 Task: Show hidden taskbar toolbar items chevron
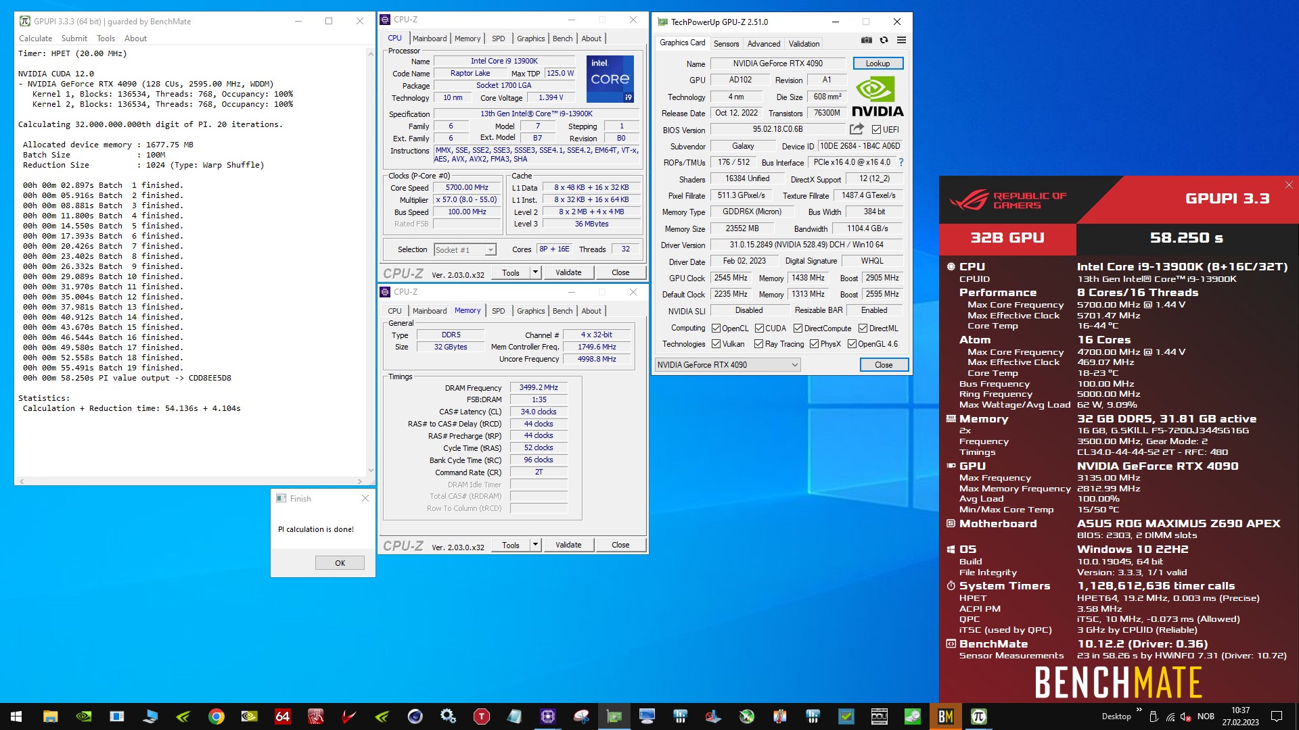(1139, 710)
